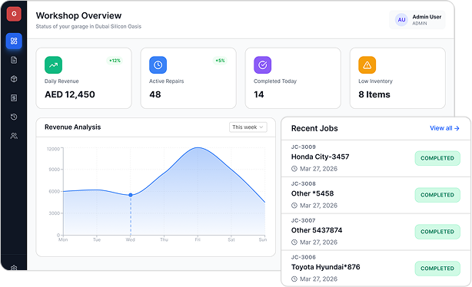Image resolution: width=472 pixels, height=287 pixels.
Task: Open the users icon in sidebar
Action: pyautogui.click(x=14, y=136)
